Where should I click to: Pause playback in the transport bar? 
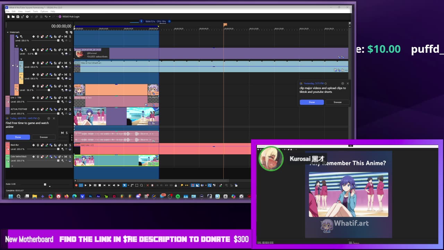(x=95, y=185)
